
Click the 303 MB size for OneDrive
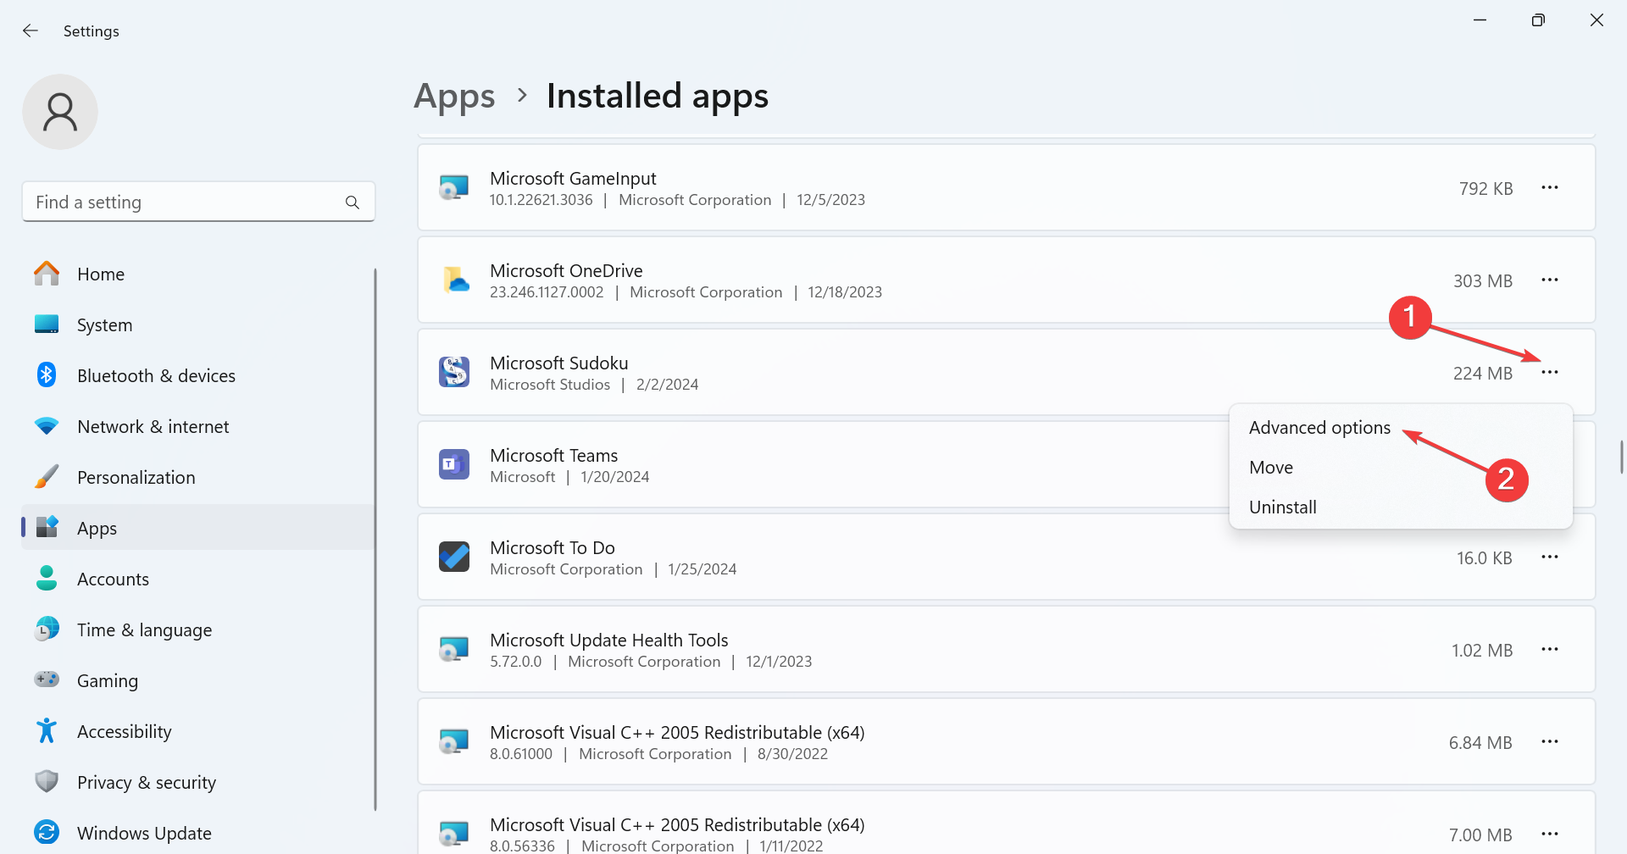(x=1483, y=281)
